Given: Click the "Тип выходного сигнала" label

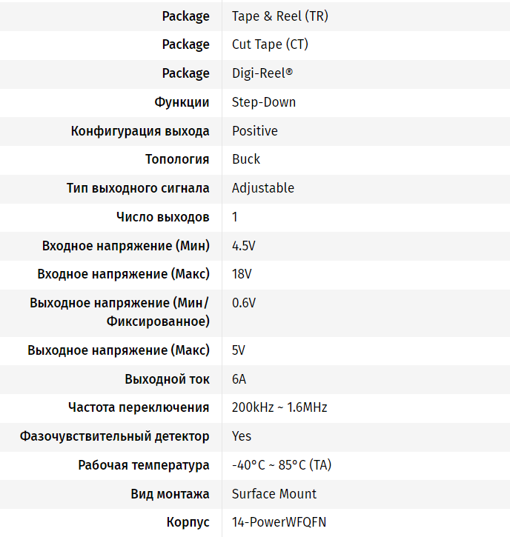Looking at the screenshot, I should tap(138, 188).
